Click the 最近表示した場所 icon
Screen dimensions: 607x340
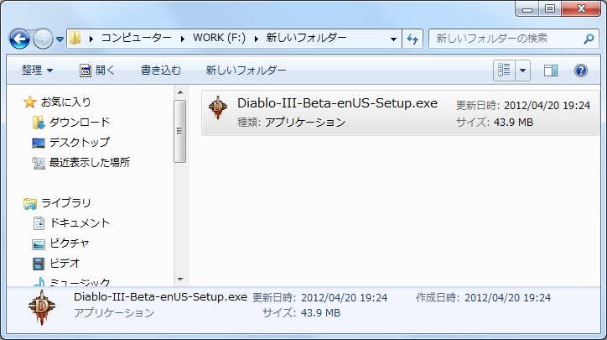coord(39,163)
